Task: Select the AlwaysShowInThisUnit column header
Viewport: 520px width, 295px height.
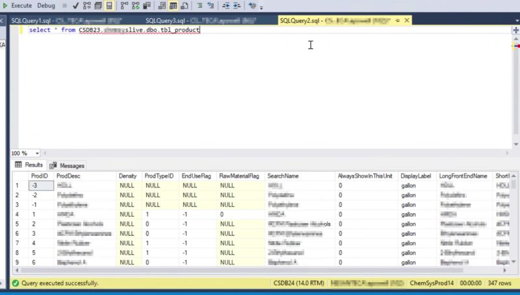Action: point(365,176)
